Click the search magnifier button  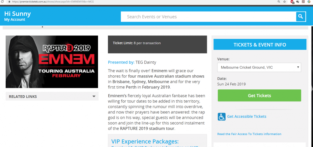(300, 17)
